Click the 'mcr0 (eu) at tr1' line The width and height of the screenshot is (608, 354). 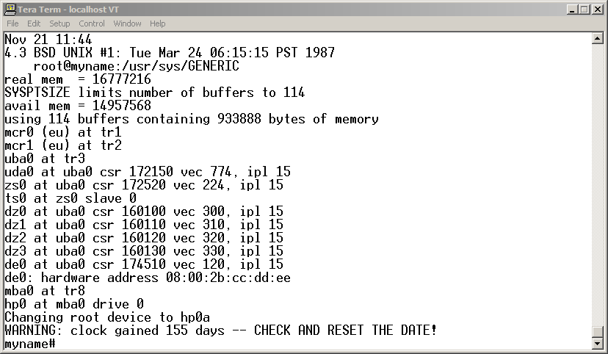63,132
